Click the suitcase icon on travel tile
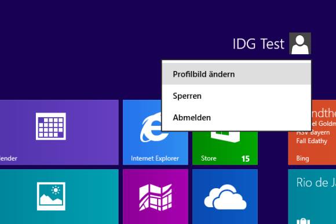This screenshot has height=224, width=336. pyautogui.click(x=303, y=221)
